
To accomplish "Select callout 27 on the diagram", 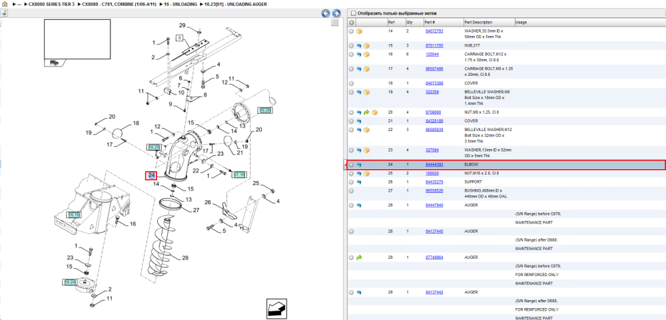I will coord(196,210).
